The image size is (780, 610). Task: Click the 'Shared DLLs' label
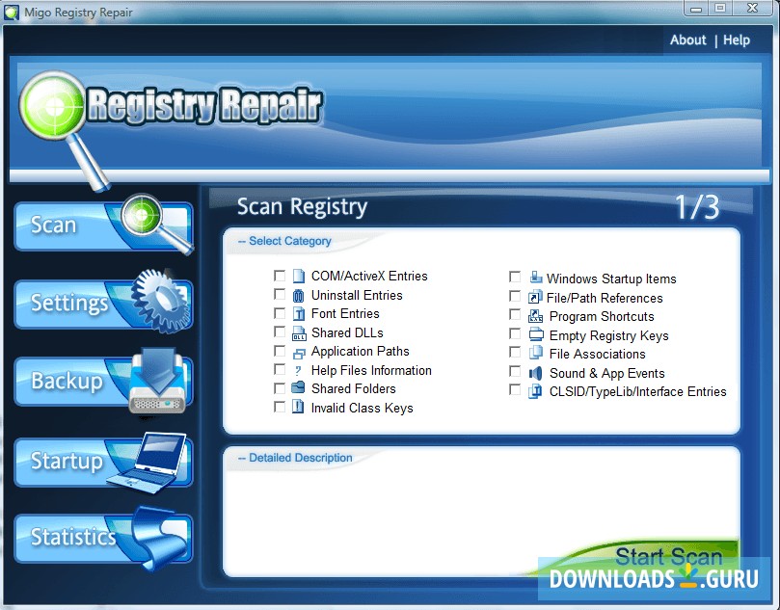pos(347,332)
